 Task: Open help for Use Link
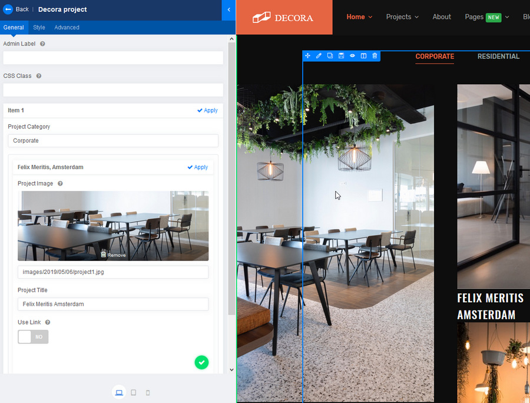coord(48,322)
